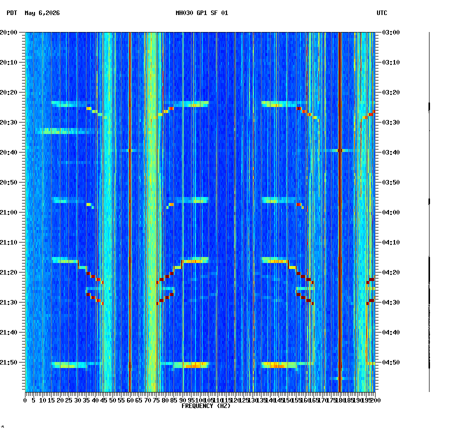451x432 pixels.
Task: Click the 03:20 UTC time label
Action: coord(391,92)
